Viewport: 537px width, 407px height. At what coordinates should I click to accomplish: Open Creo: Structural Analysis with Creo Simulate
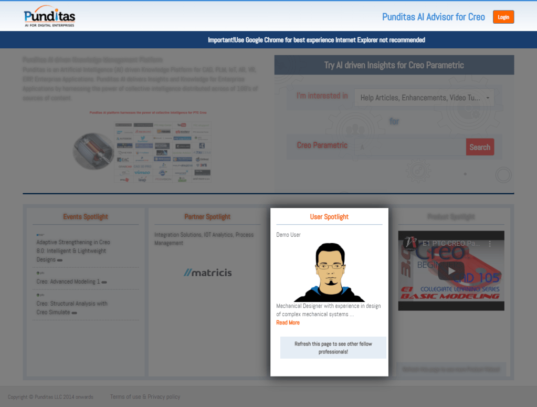pos(71,308)
